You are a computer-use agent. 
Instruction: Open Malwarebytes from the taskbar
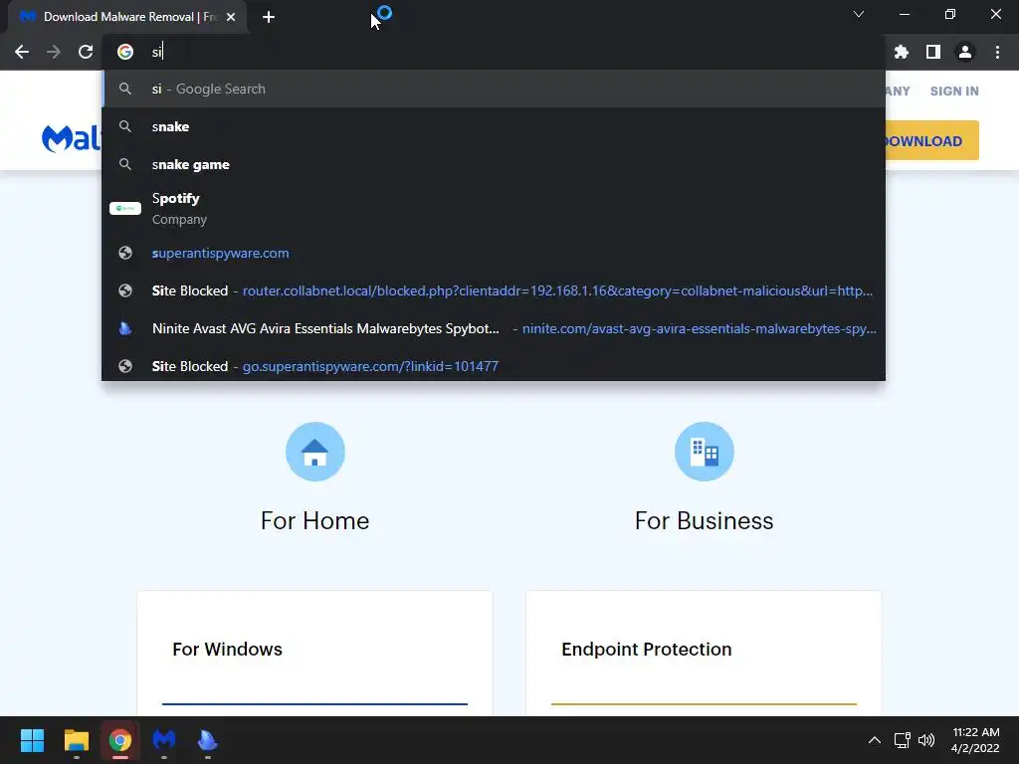[164, 740]
